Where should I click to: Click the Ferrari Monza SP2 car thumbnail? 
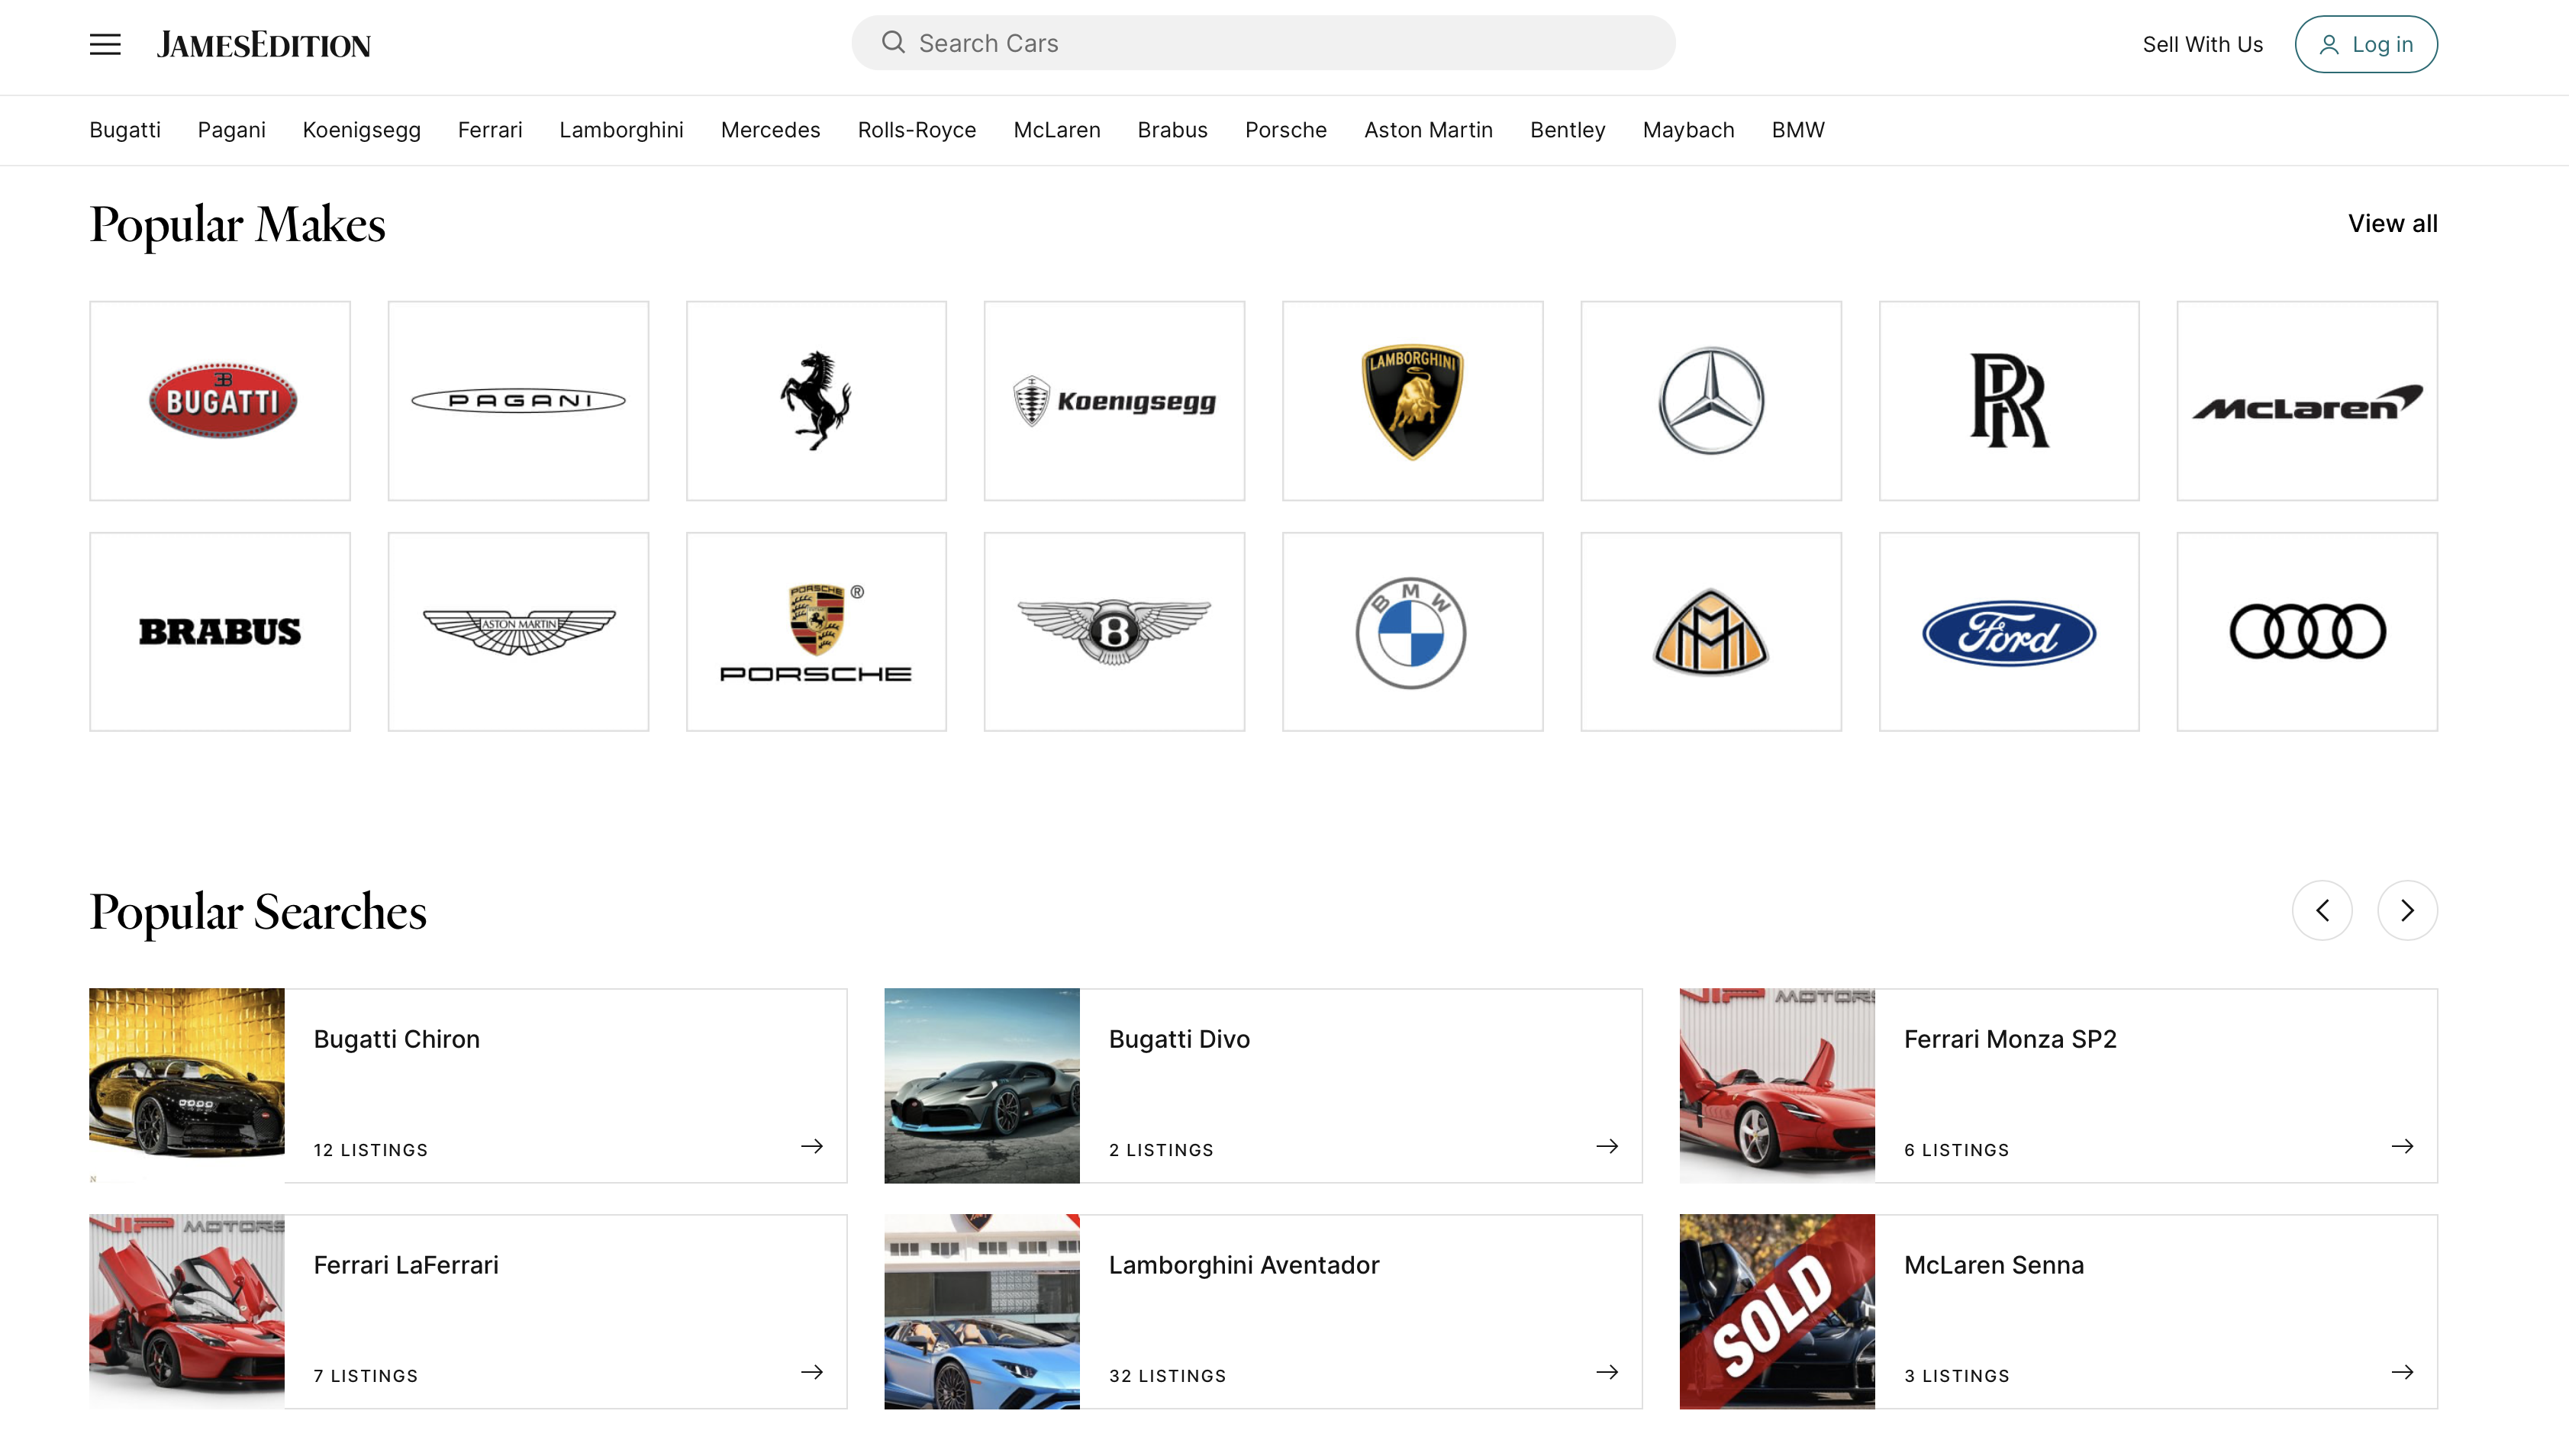[x=1777, y=1086]
